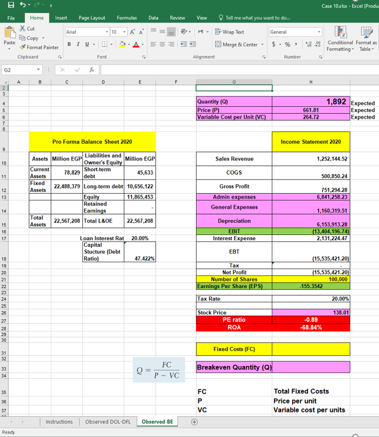Screen dimensions: 379x437
Task: Click Accounting Number Format dollar icon
Action: (x=274, y=44)
